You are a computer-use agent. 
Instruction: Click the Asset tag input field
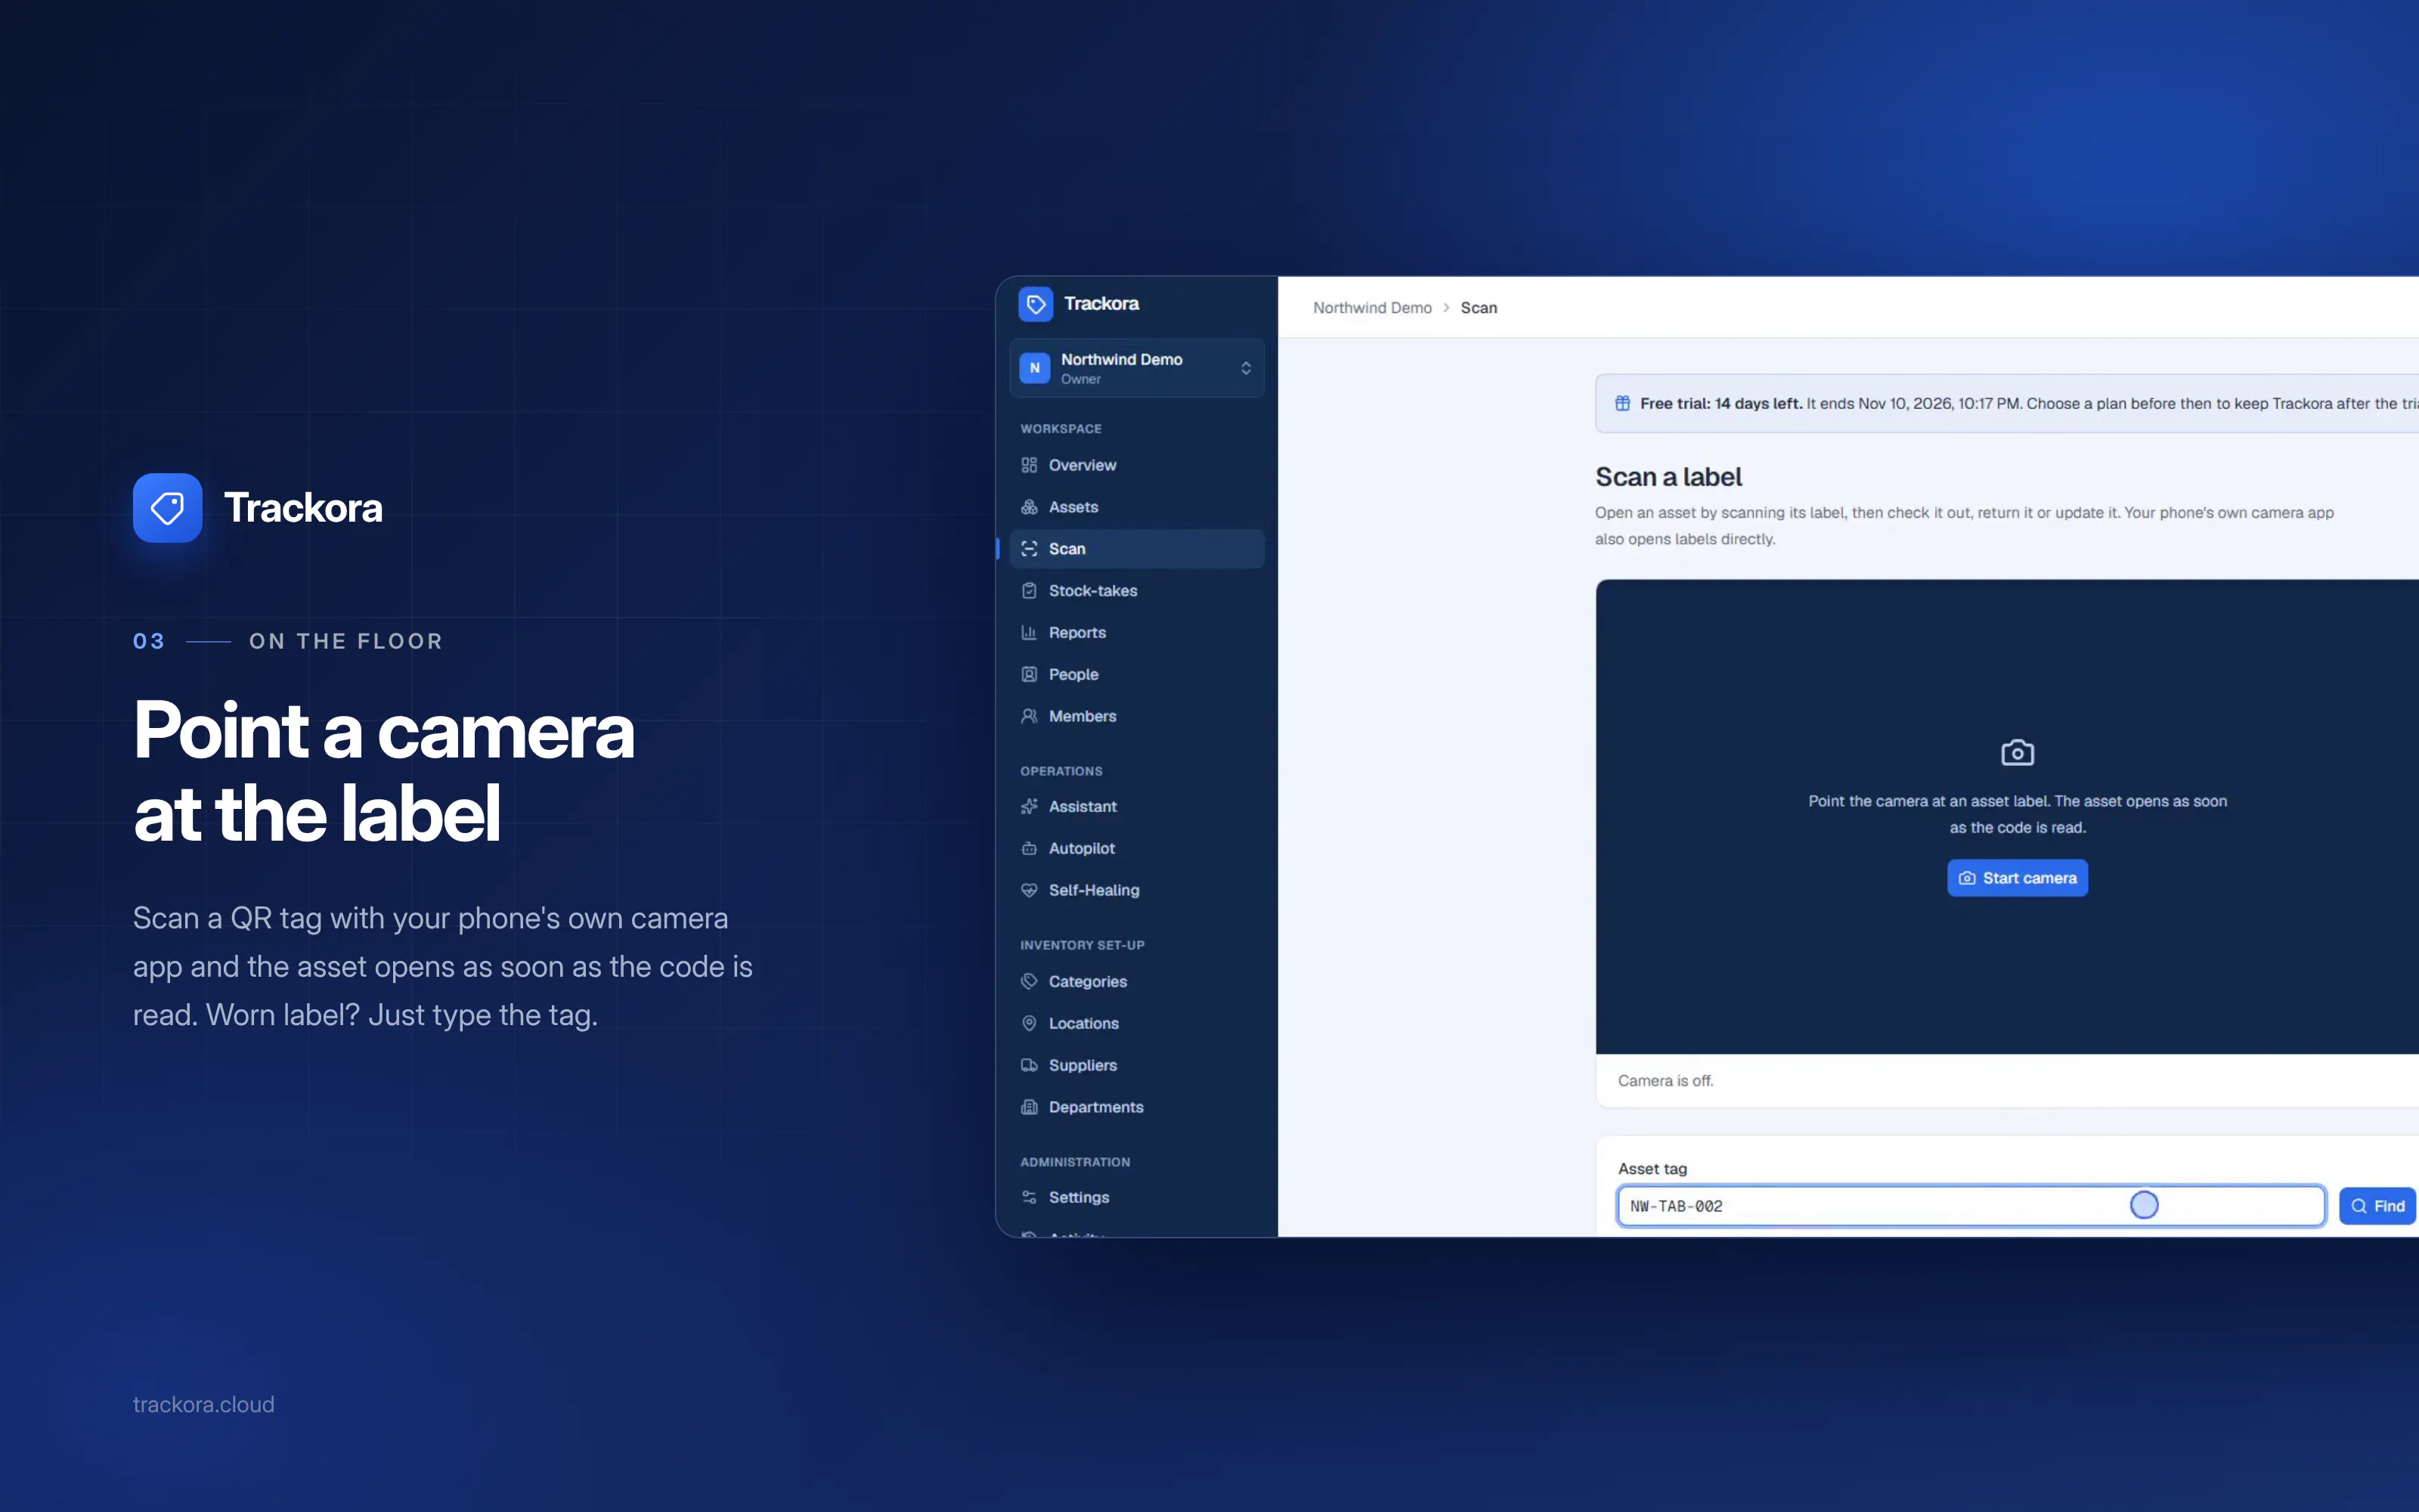click(1970, 1206)
